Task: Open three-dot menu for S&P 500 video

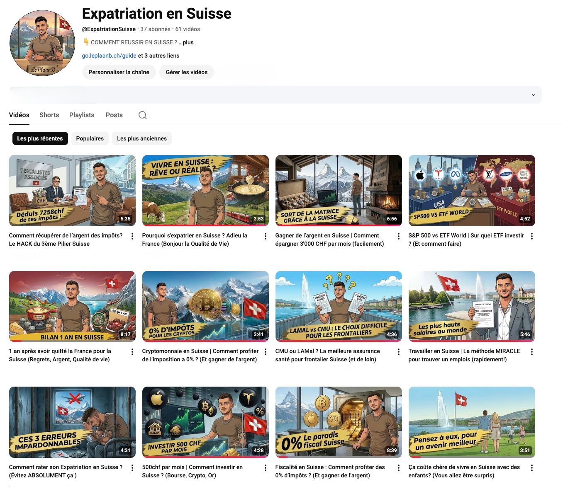Action: click(532, 236)
